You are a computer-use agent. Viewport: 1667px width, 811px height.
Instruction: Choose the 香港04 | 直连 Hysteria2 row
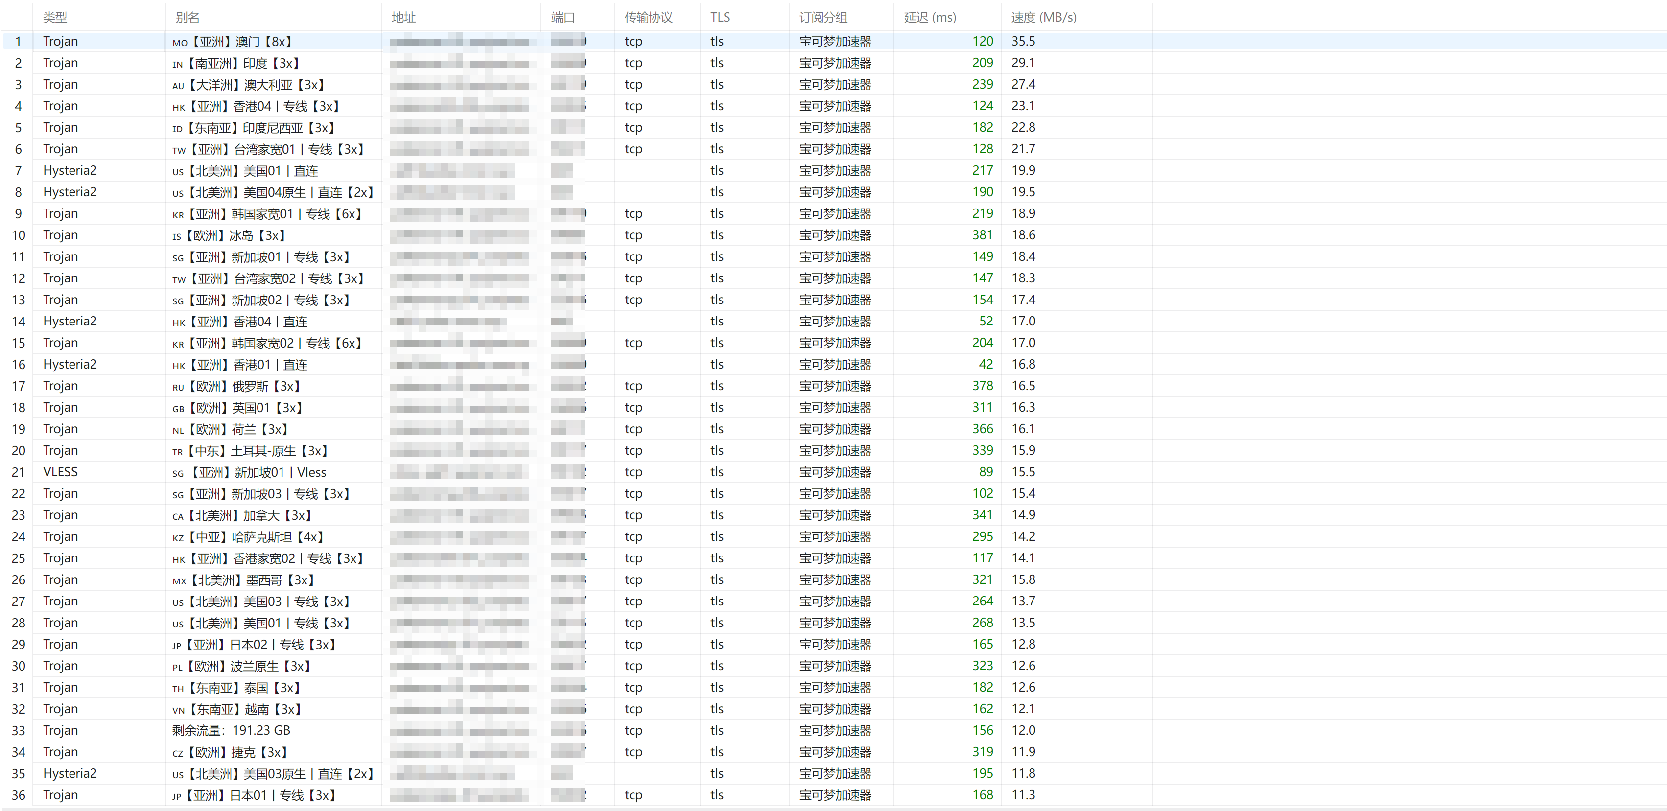click(833, 322)
